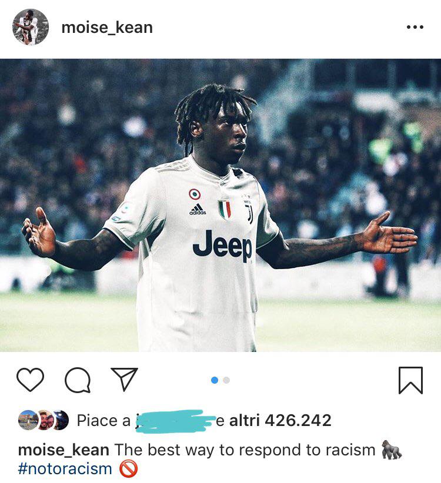
Task: Save post using bookmark icon
Action: pos(410,380)
